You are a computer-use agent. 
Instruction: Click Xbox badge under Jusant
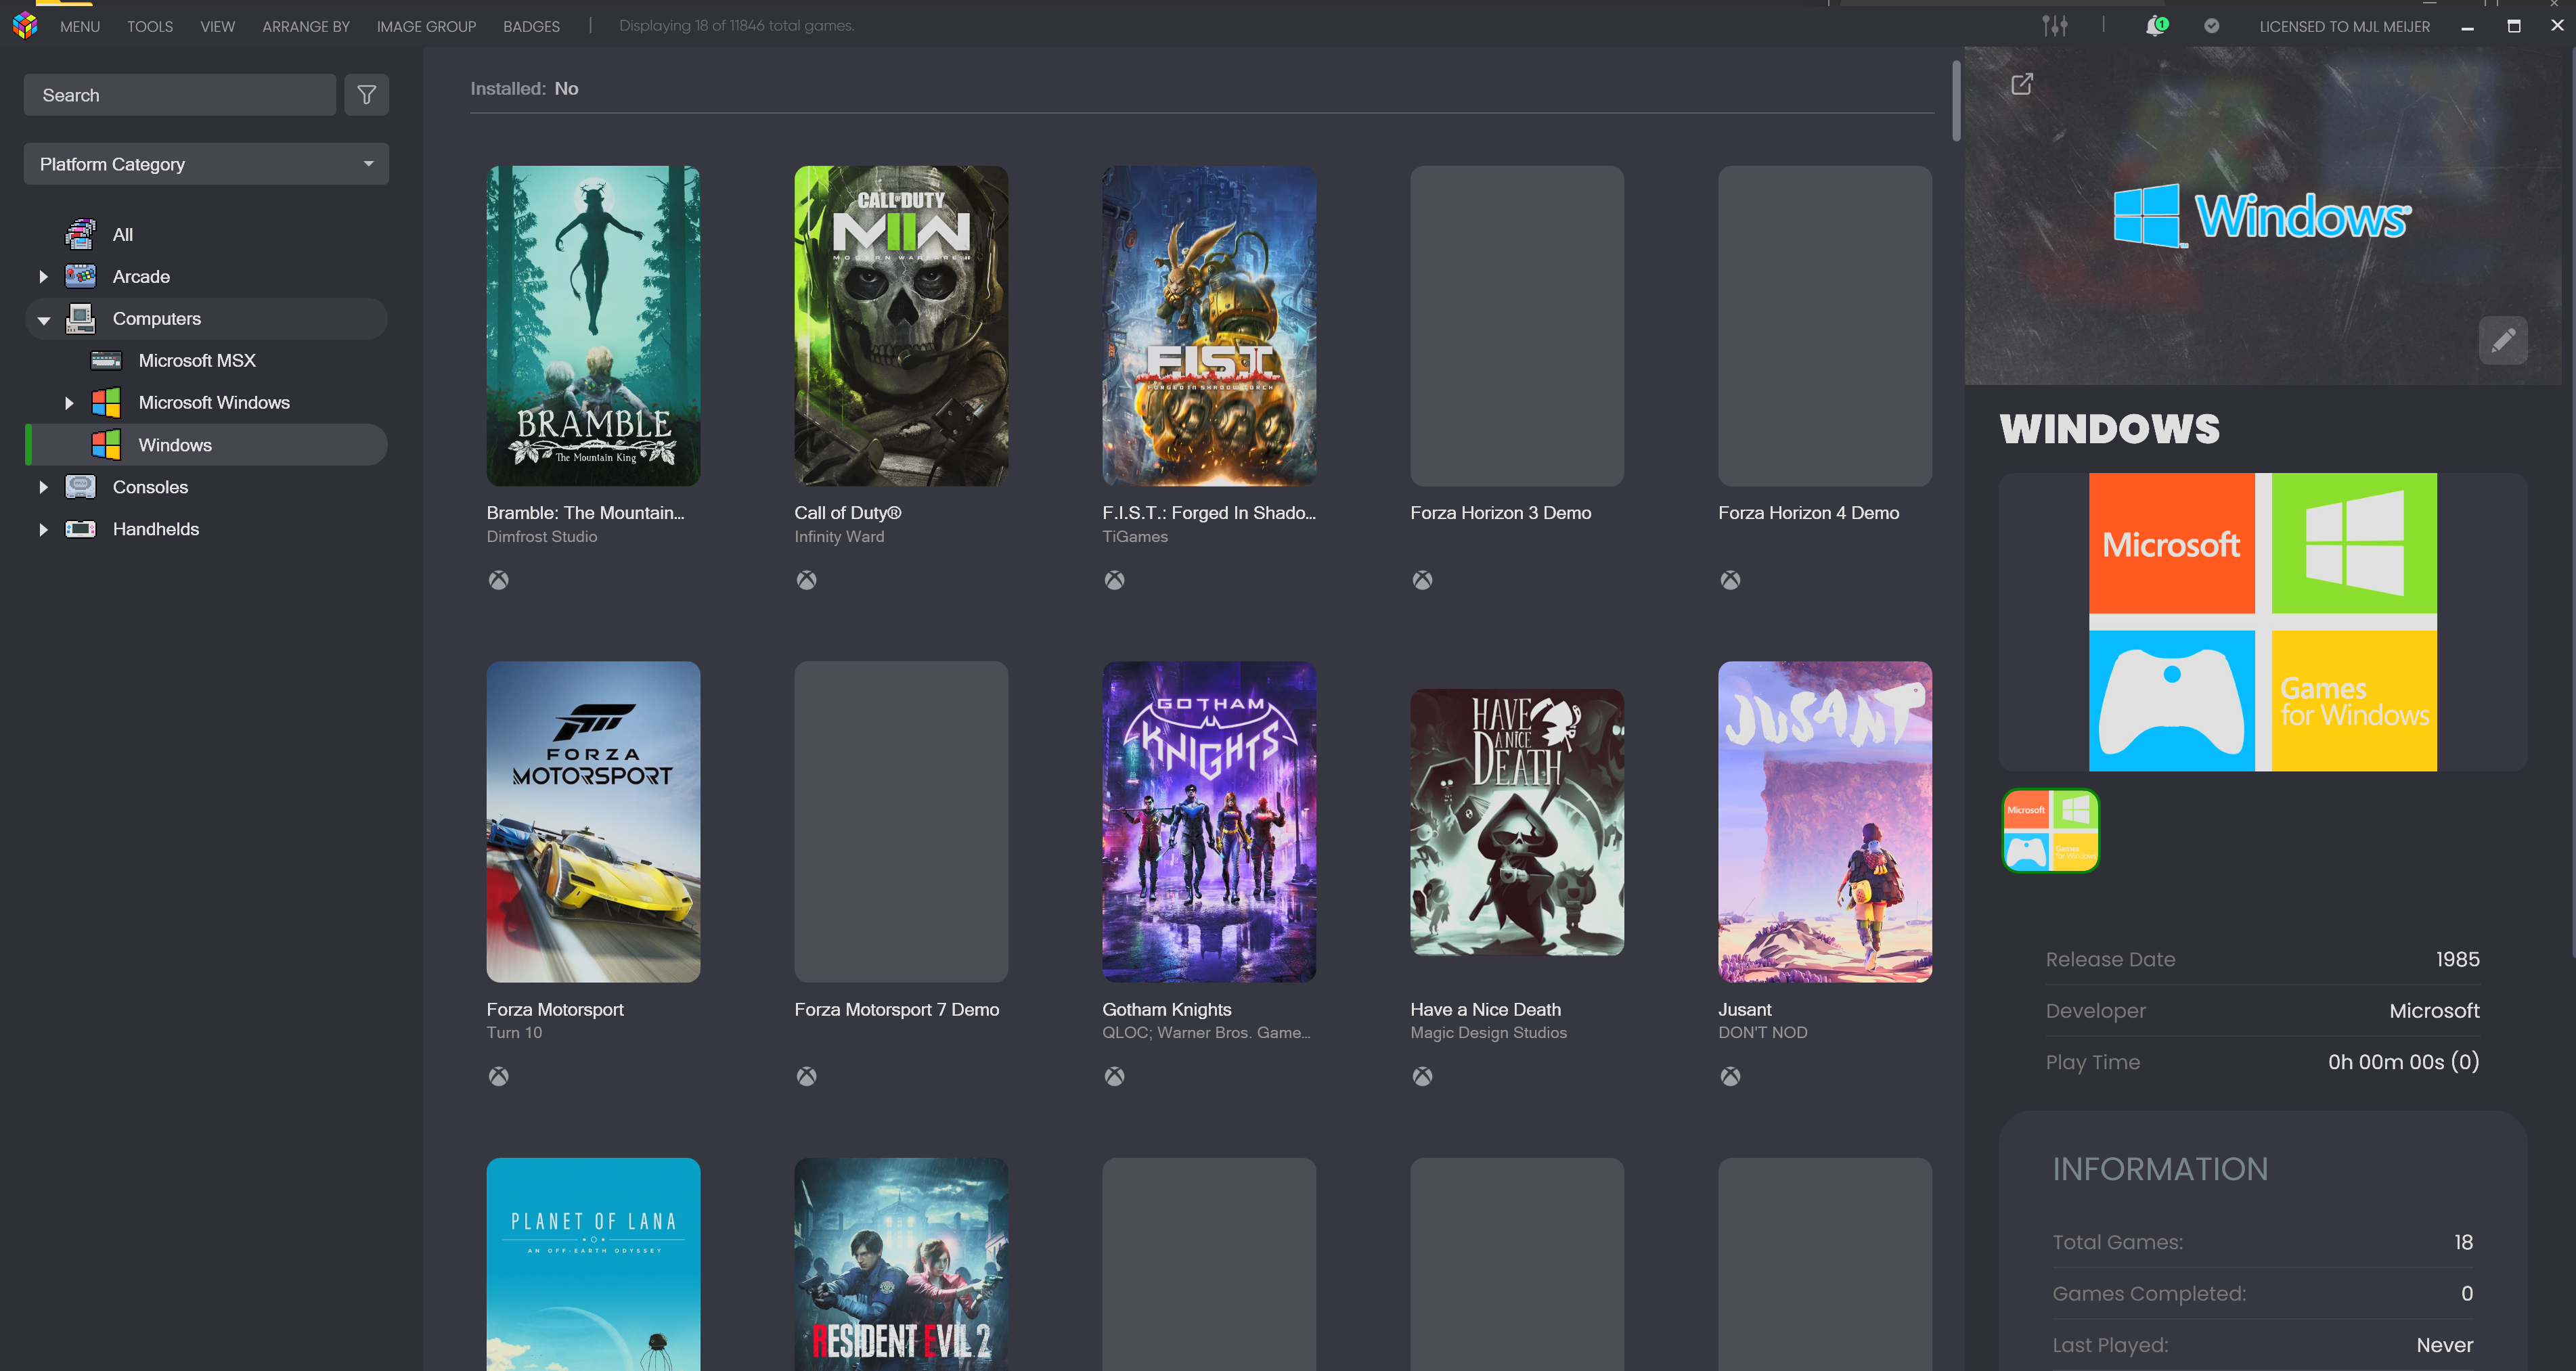click(1730, 1076)
